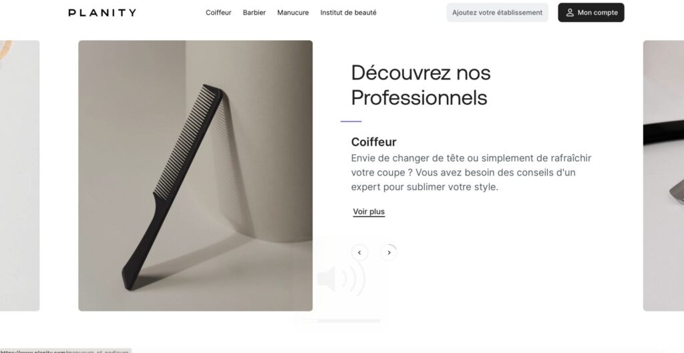Open the Barbier navigation link

(x=254, y=13)
